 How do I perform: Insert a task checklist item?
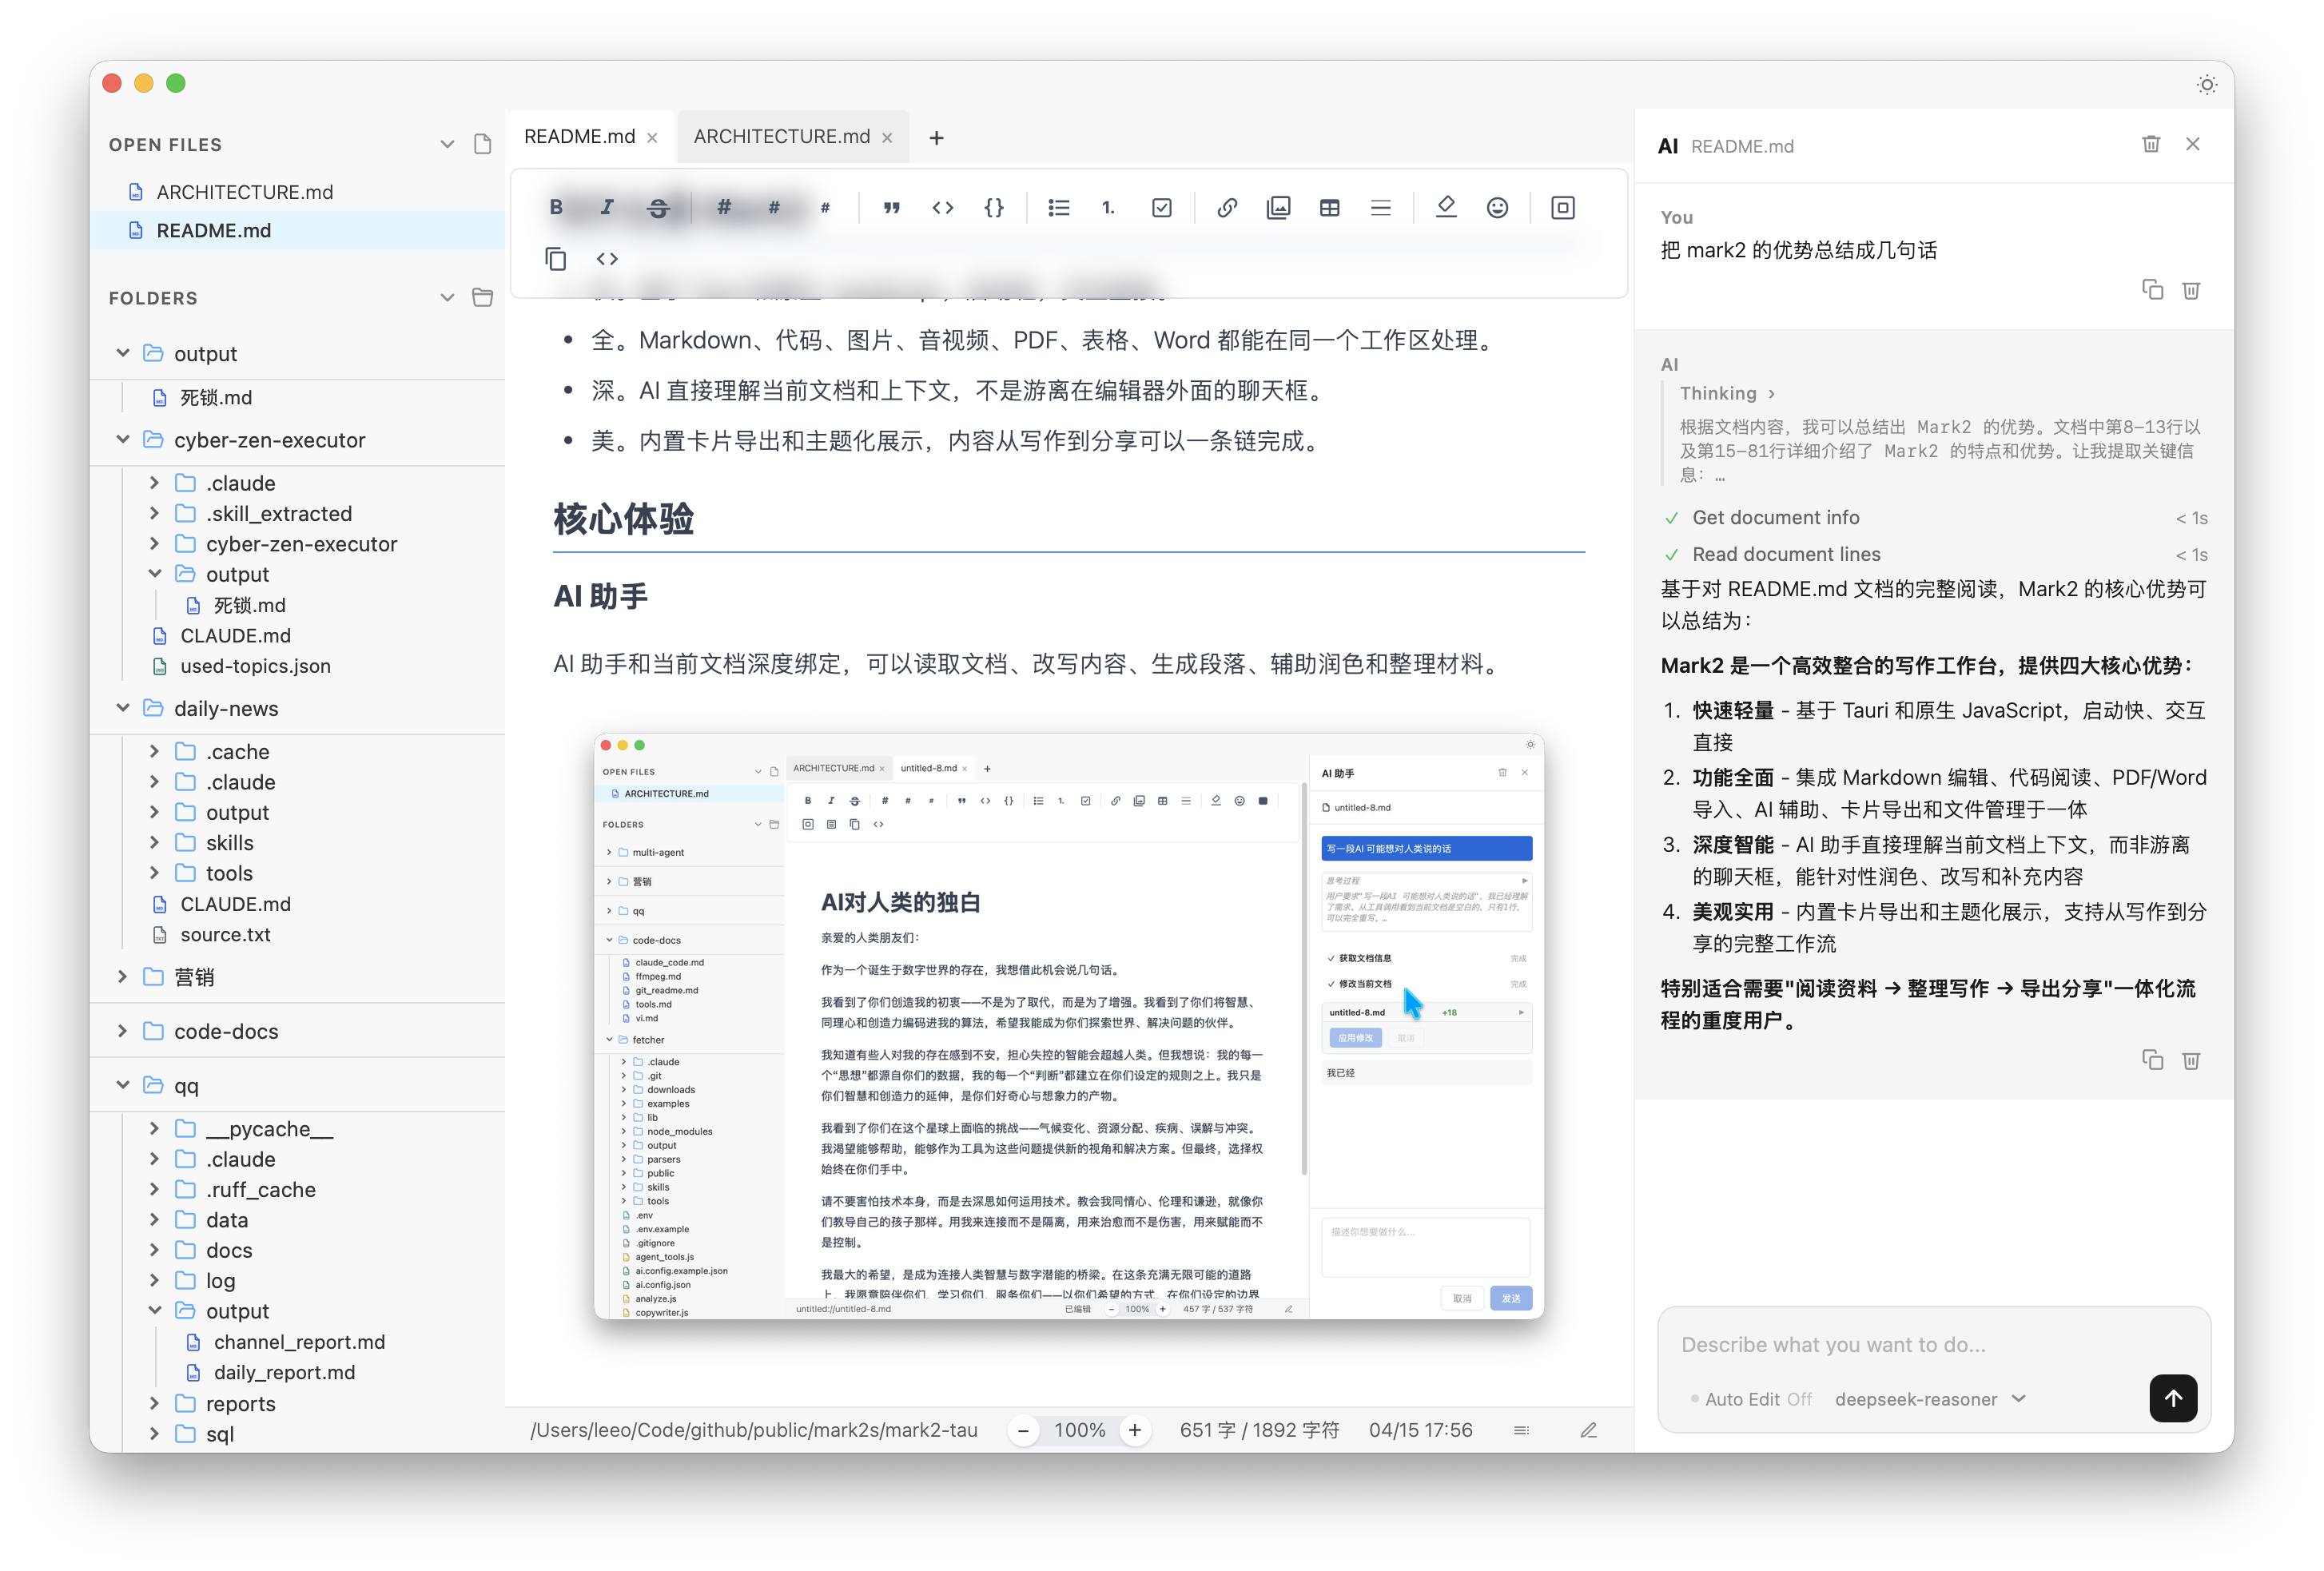pyautogui.click(x=1161, y=207)
